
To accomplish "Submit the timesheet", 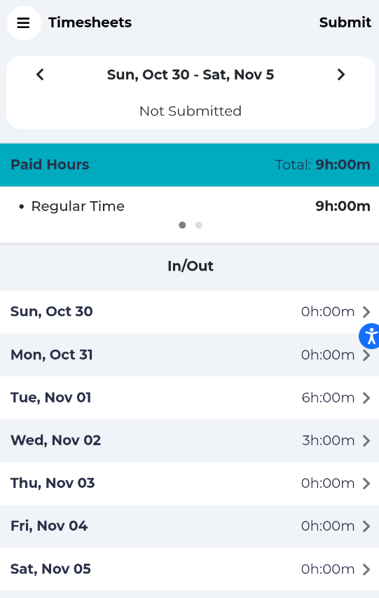I will [345, 22].
